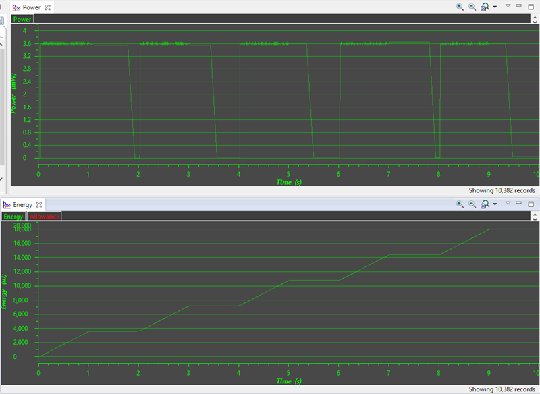Maximize the Energy panel
This screenshot has height=394, width=540.
pyautogui.click(x=531, y=204)
